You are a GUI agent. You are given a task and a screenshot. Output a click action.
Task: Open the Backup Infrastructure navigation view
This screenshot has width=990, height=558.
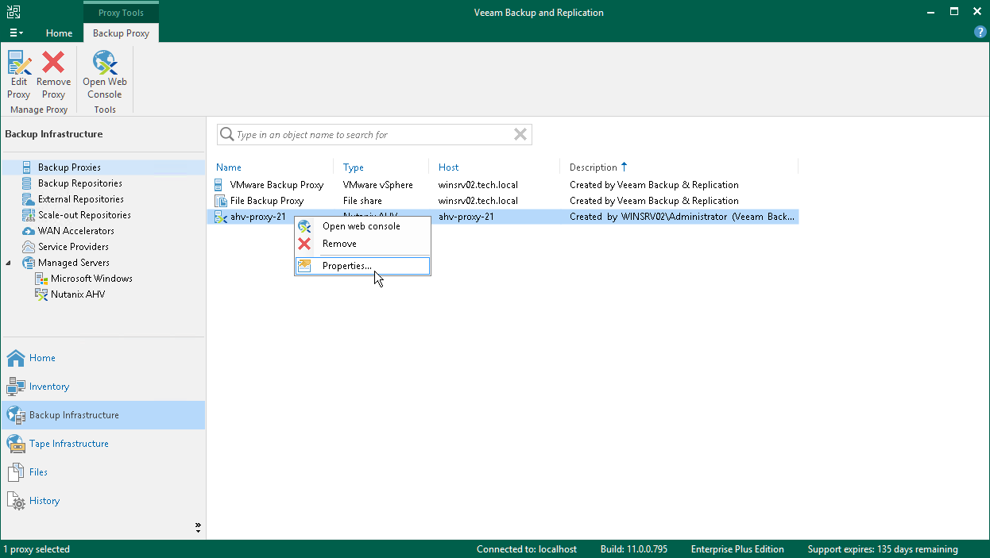pyautogui.click(x=102, y=415)
